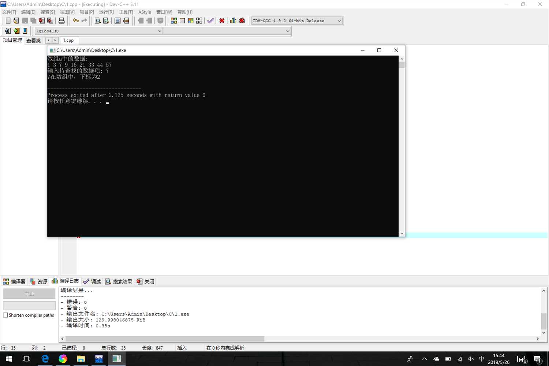Switch to the 查看类 sidebar tab
Screen dimensions: 549x366
click(34, 41)
